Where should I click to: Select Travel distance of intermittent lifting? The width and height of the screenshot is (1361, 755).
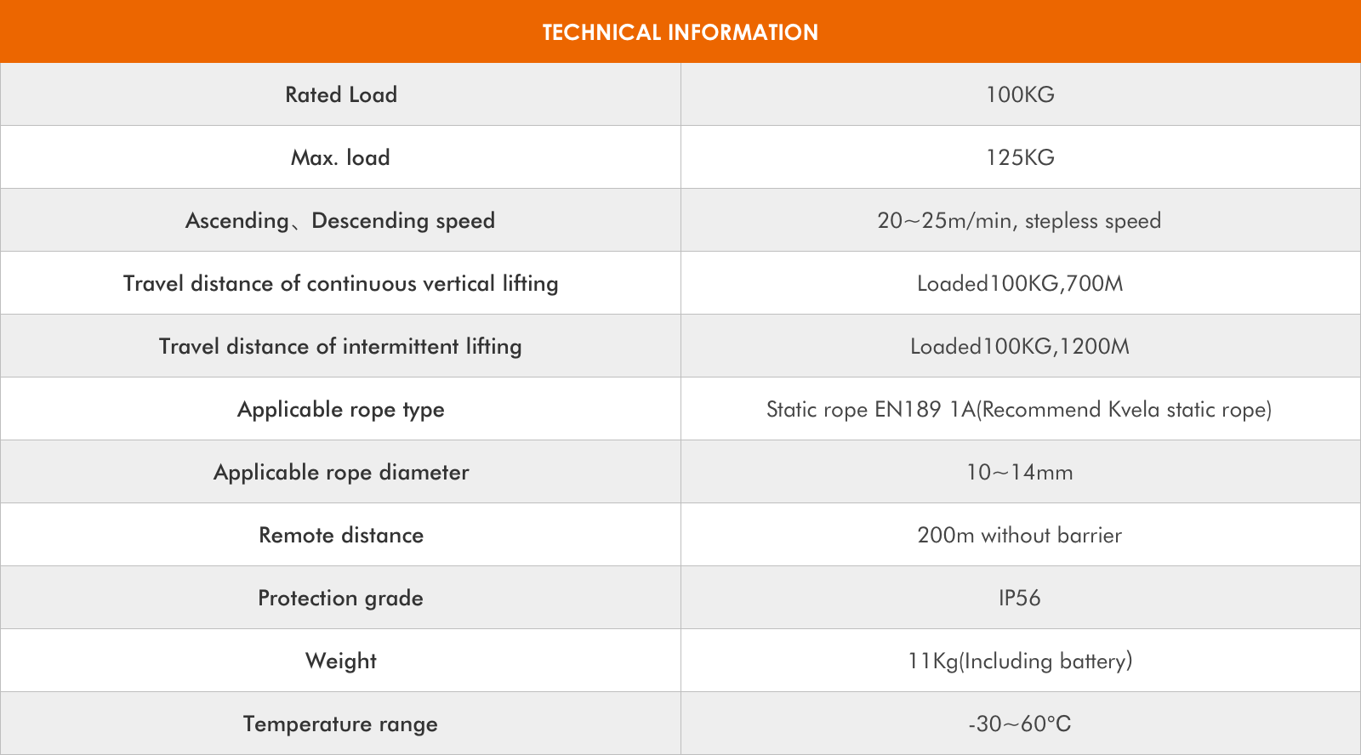click(340, 346)
